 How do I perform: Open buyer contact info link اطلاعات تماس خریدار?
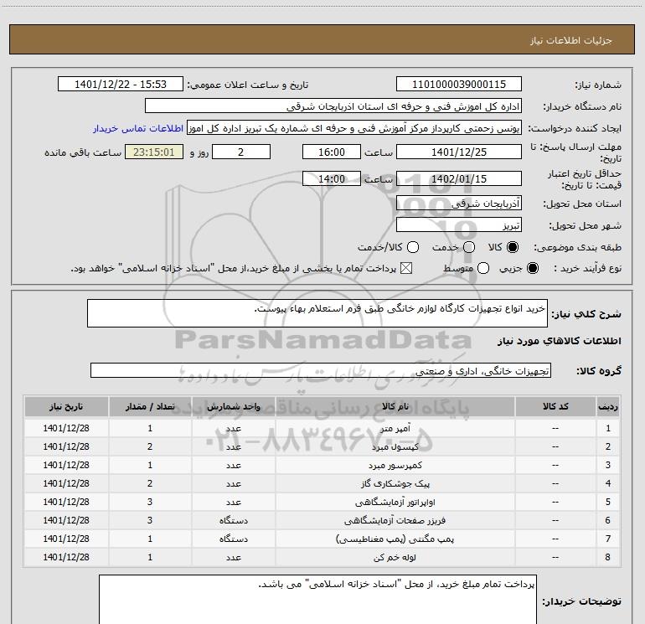pos(138,128)
